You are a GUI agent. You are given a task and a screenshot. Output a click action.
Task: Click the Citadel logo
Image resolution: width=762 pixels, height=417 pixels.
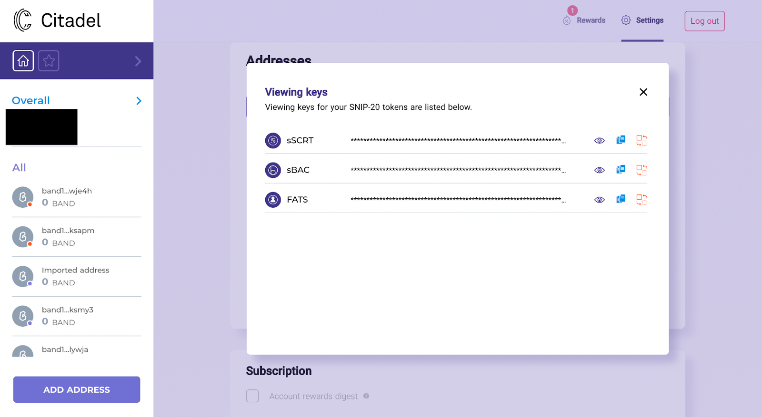tap(57, 20)
